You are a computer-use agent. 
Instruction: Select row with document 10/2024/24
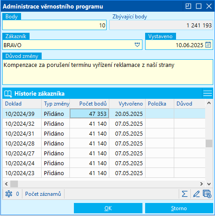[104, 163]
